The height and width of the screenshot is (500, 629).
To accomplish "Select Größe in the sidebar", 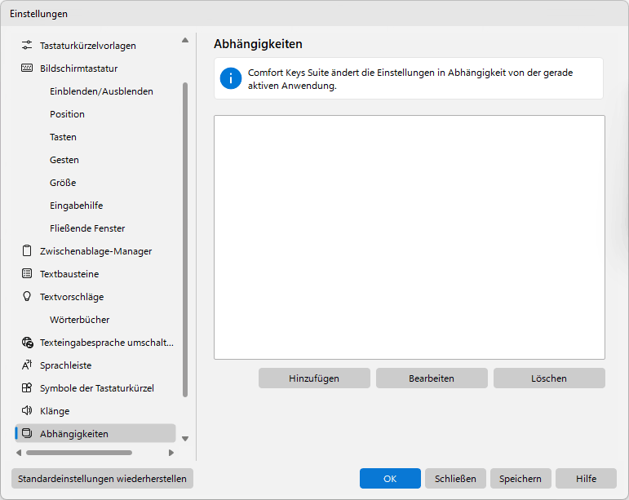I will [x=63, y=183].
